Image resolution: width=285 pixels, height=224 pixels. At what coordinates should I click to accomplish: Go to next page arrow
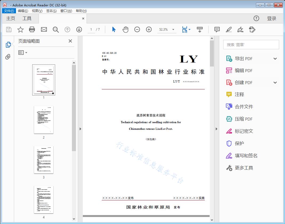[x=79, y=30]
